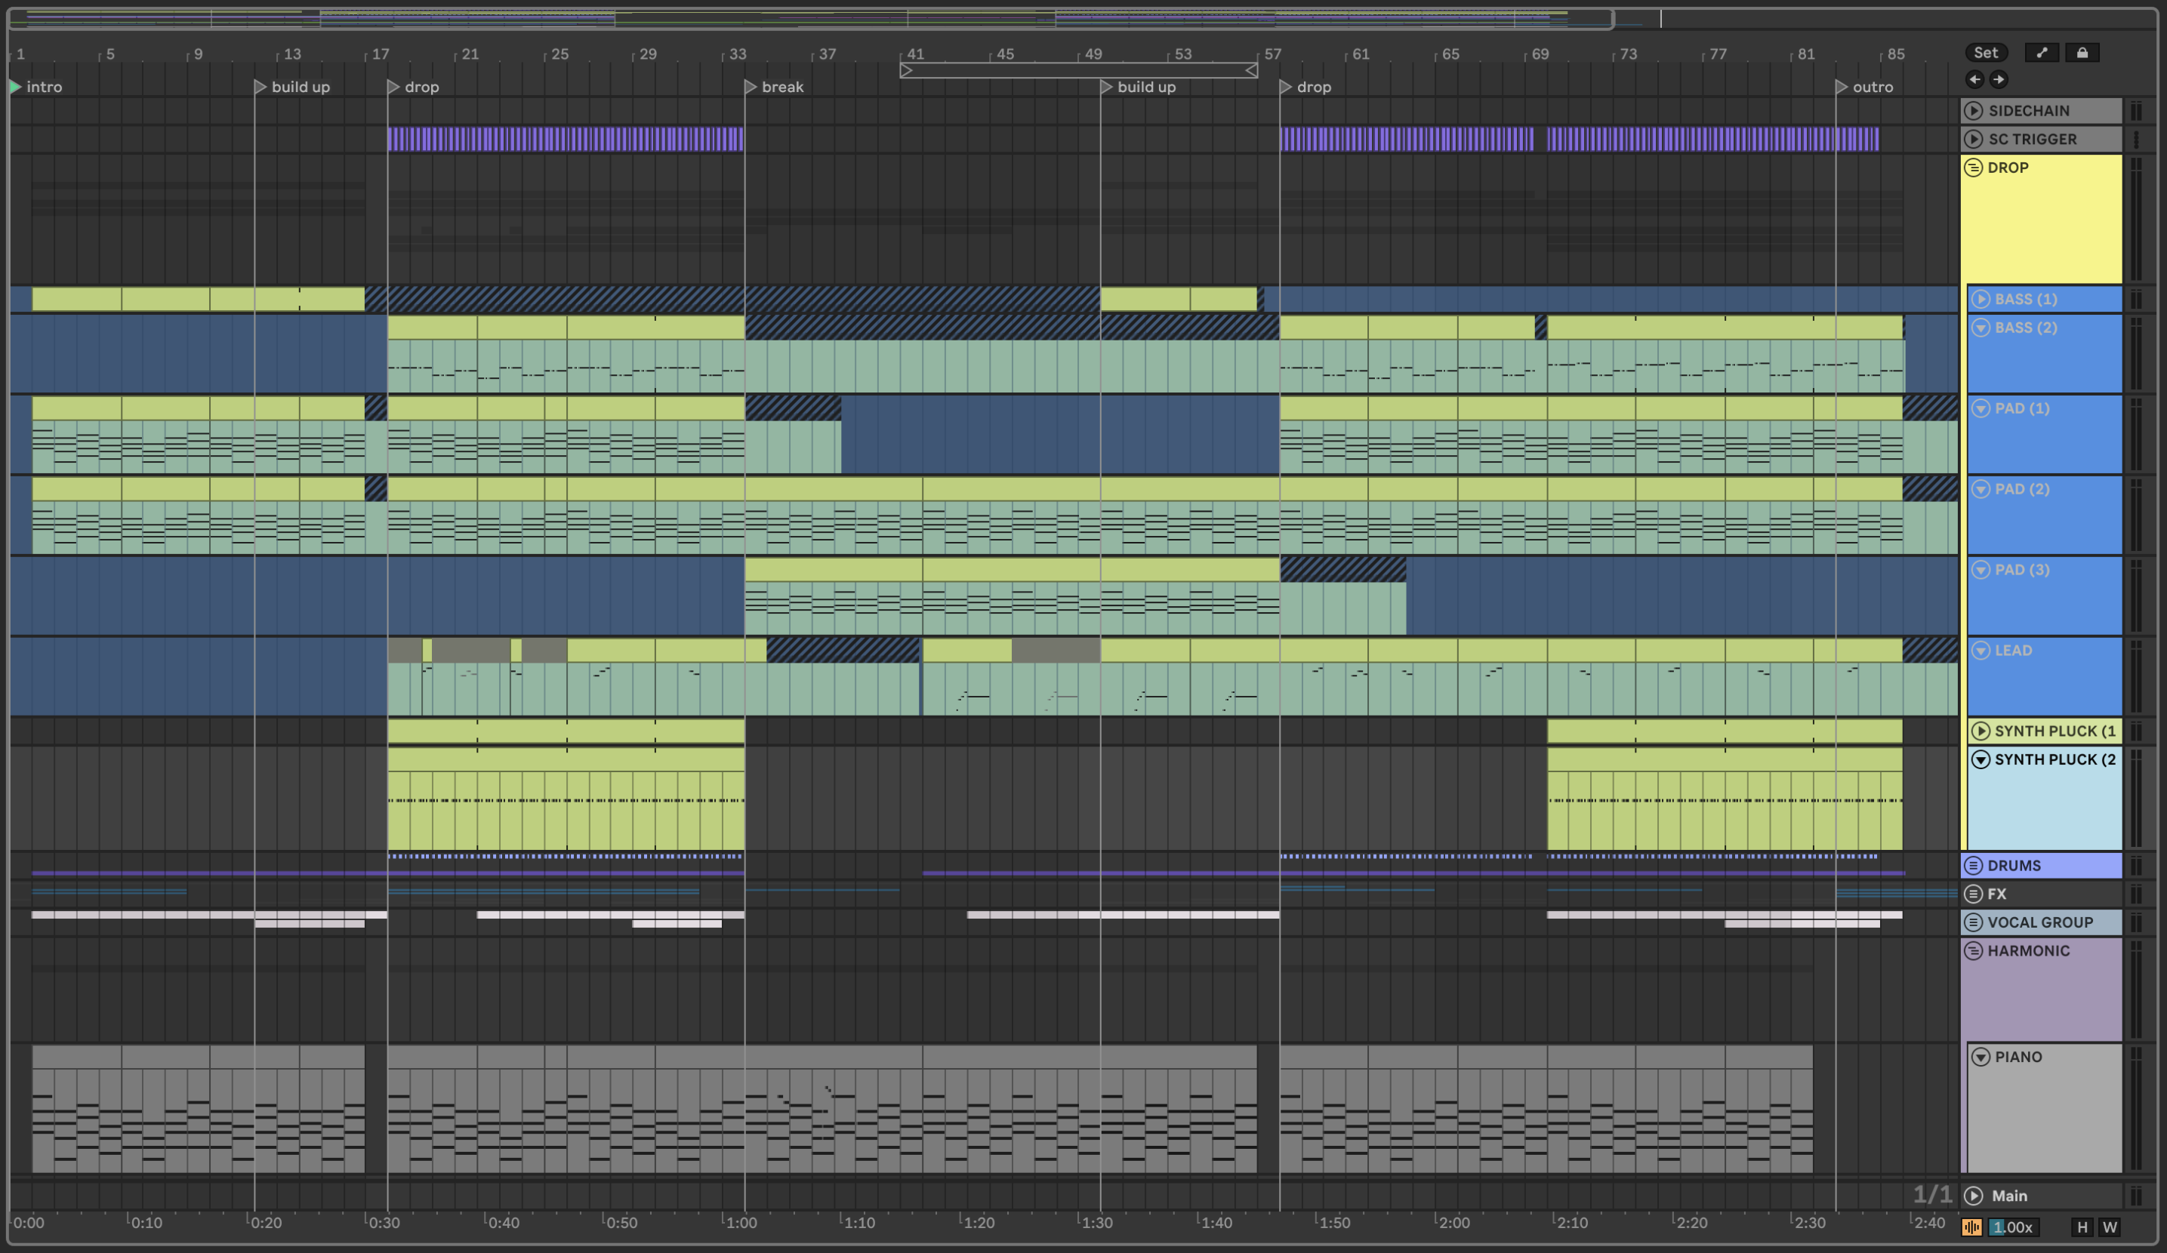Click the VOCAL GROUP fold icon
The height and width of the screenshot is (1253, 2167).
click(1974, 922)
